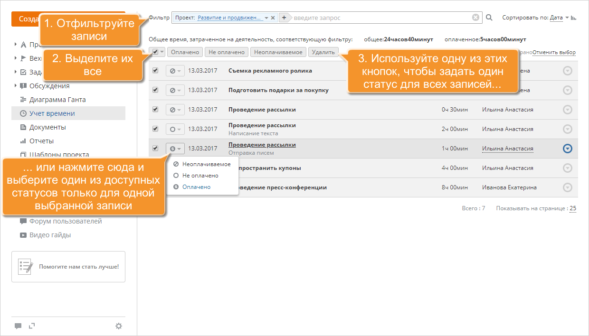
Task: Open the 'Помогите нам стать лучше!' banner
Action: pyautogui.click(x=68, y=267)
